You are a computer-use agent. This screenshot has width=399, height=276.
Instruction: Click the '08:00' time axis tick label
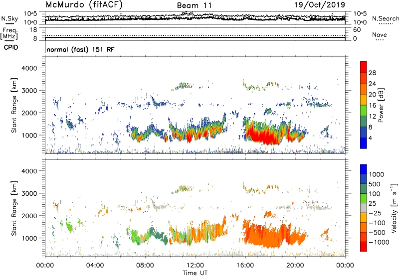[x=145, y=265]
